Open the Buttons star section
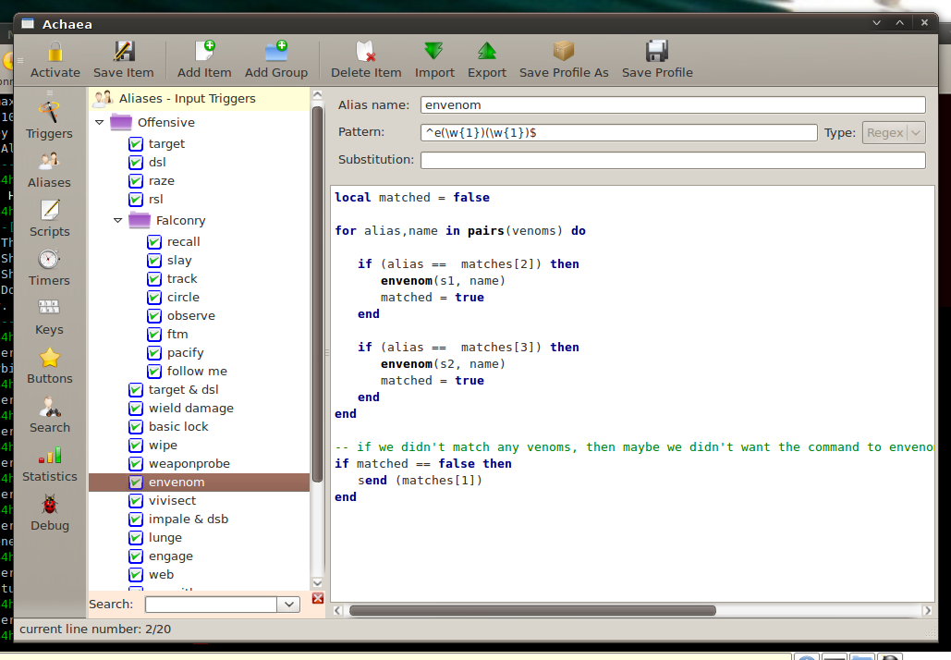Image resolution: width=951 pixels, height=660 pixels. (x=49, y=367)
